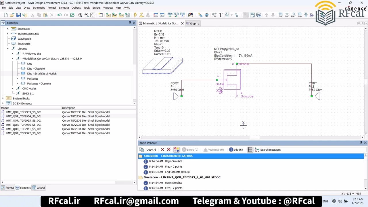Expand the Substrates tree node
The height and width of the screenshot is (207, 368).
click(8, 29)
